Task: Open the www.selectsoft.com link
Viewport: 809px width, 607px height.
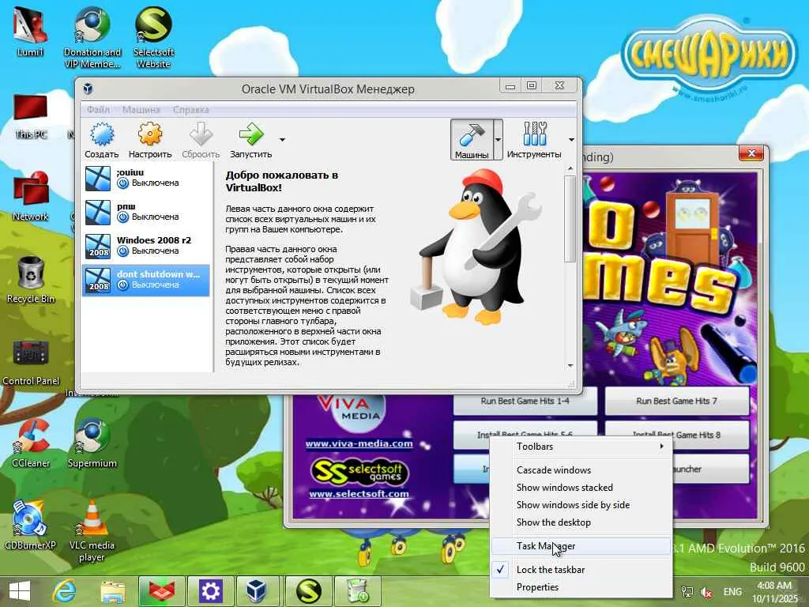Action: pos(359,494)
